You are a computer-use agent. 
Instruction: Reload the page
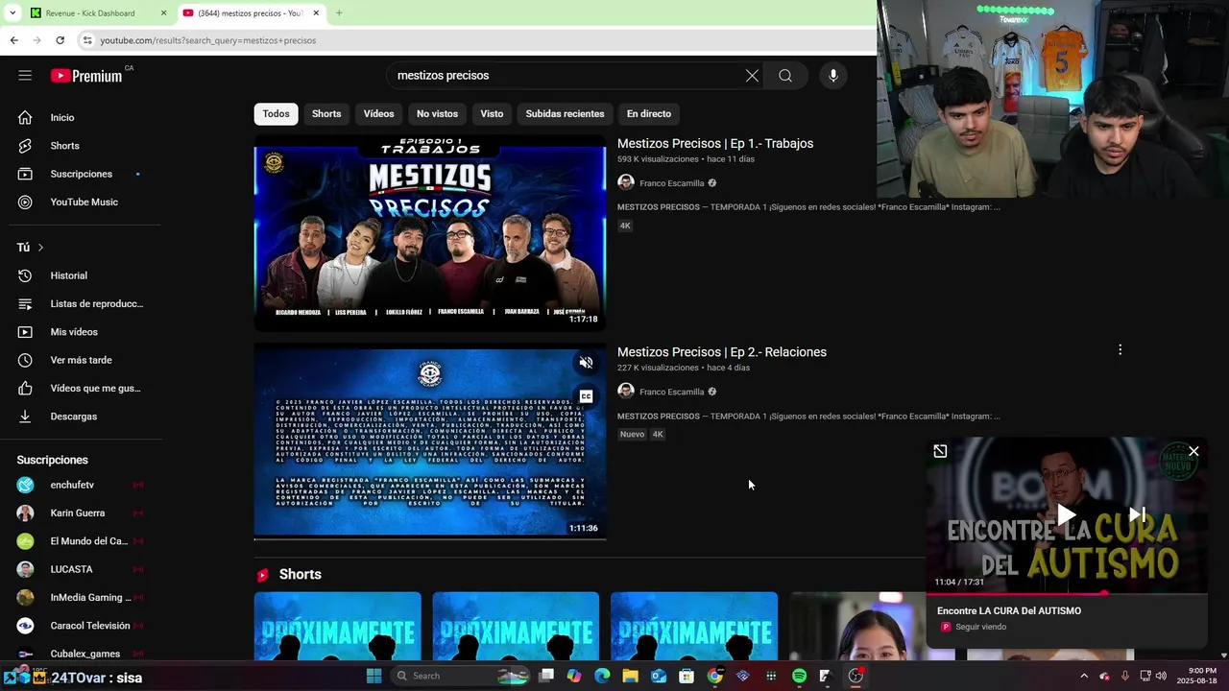60,40
